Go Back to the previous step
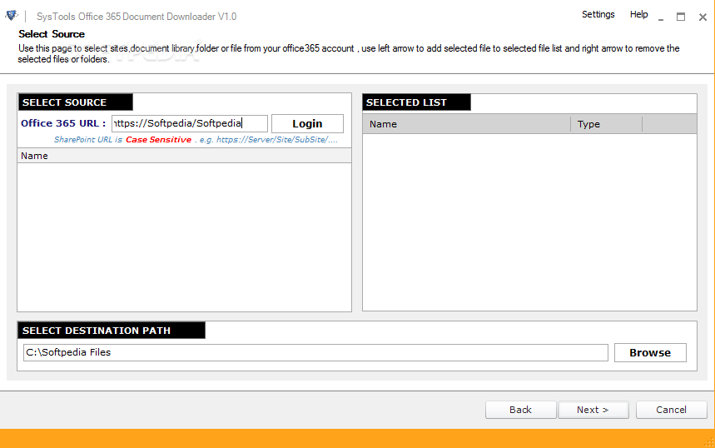Viewport: 715px width, 448px height. tap(521, 410)
